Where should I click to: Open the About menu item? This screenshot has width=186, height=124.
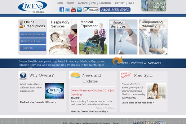[70, 3]
